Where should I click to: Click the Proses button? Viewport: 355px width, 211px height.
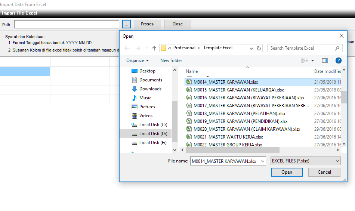(147, 24)
